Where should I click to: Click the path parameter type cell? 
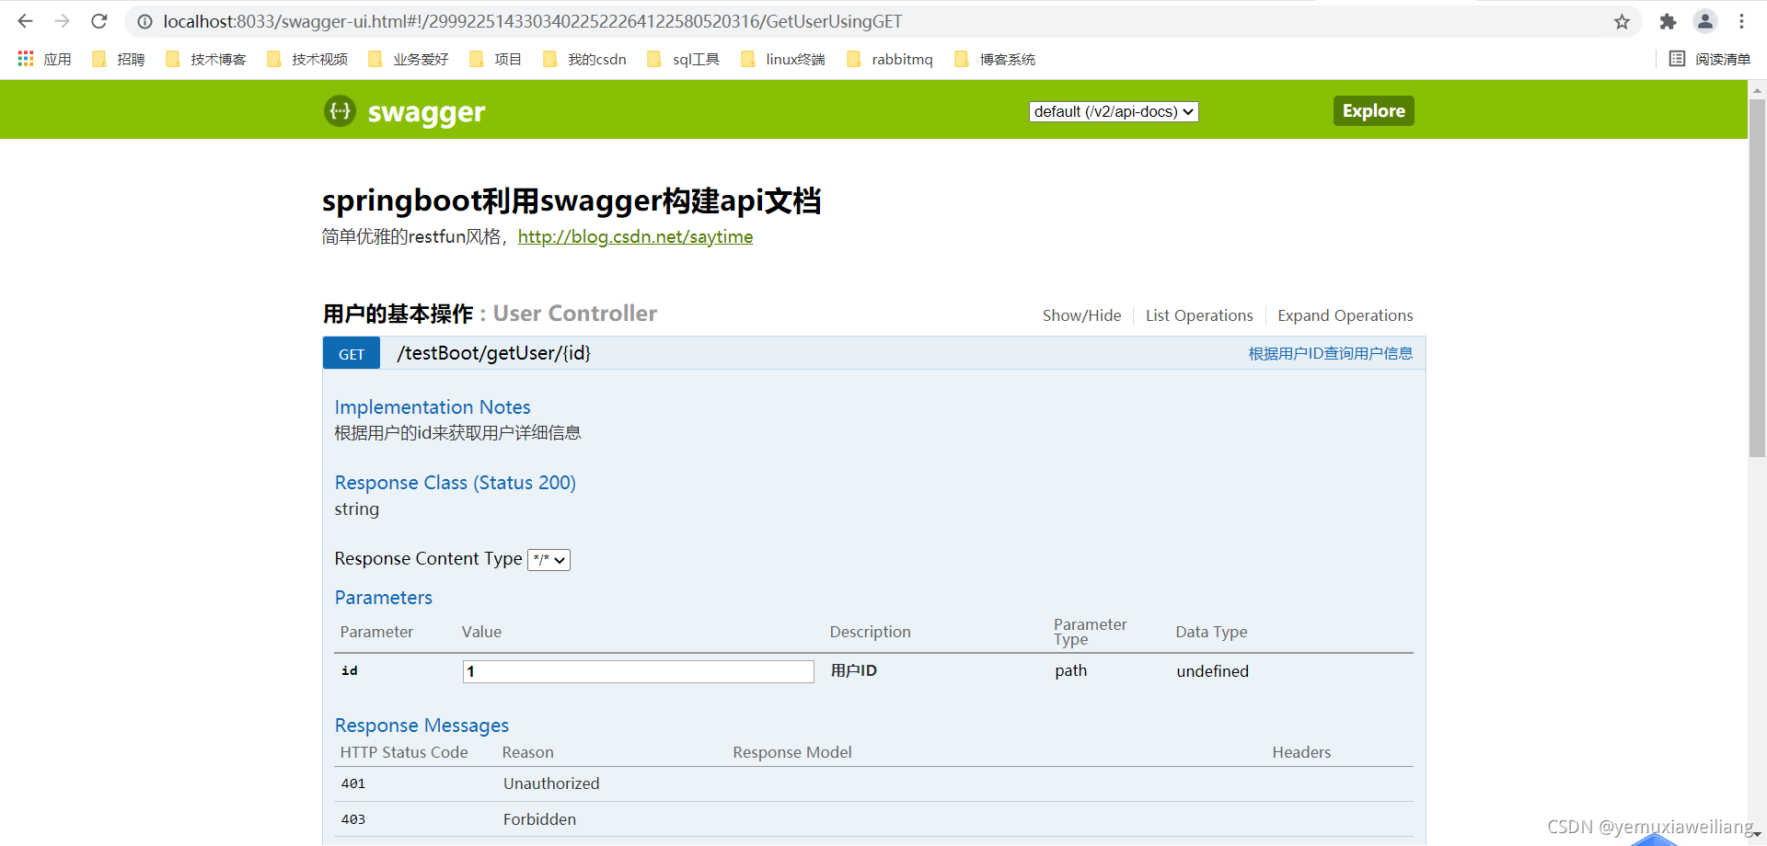click(x=1070, y=670)
